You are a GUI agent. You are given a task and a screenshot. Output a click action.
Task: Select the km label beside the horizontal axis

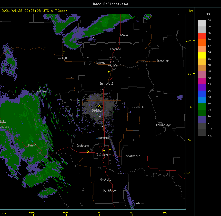tap(4, 213)
